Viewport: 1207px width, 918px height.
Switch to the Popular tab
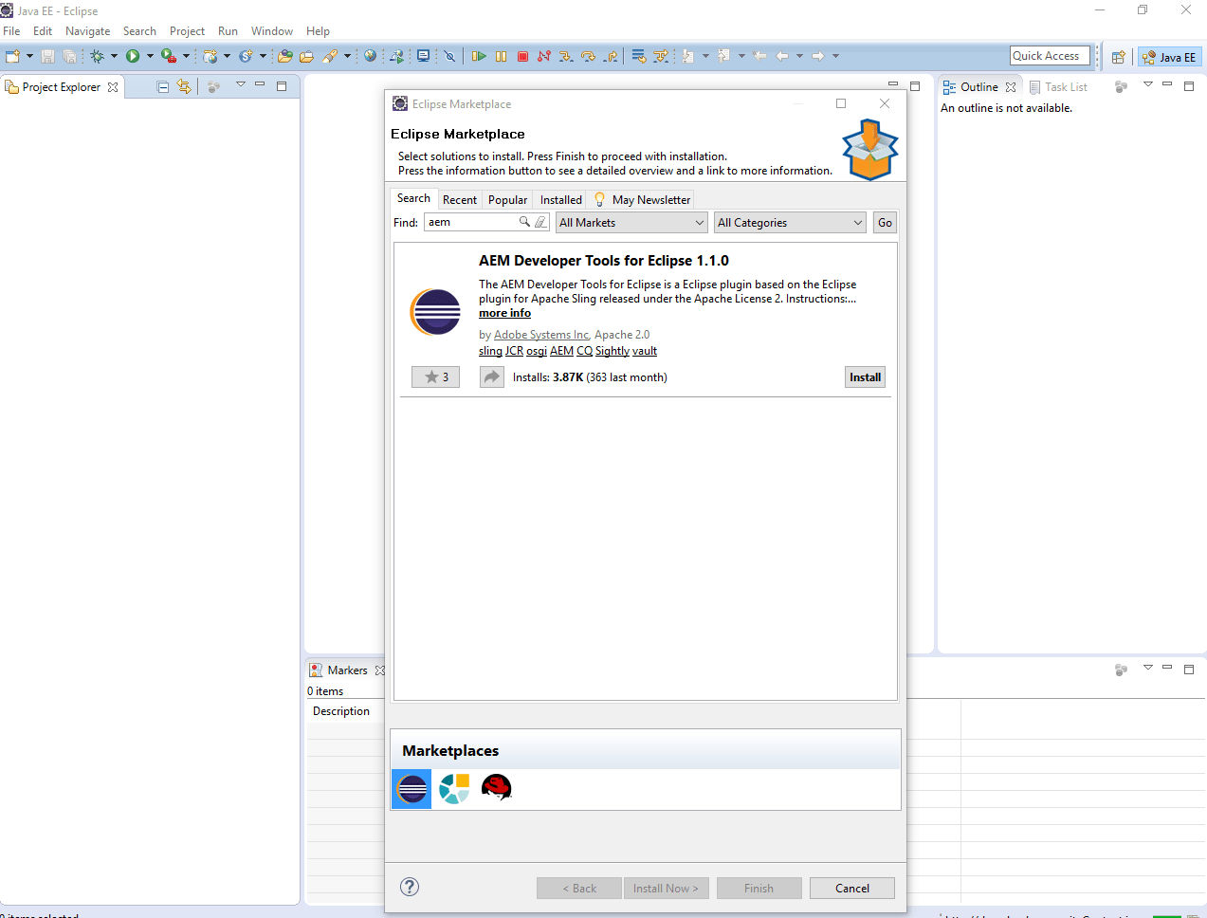pyautogui.click(x=507, y=200)
